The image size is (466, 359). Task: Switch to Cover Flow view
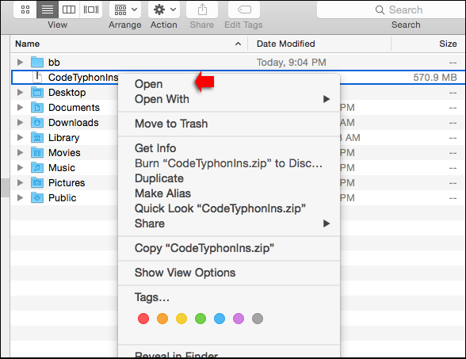[x=91, y=10]
